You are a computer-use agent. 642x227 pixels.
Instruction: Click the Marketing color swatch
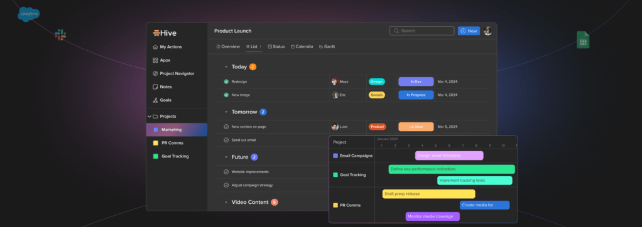click(x=156, y=130)
